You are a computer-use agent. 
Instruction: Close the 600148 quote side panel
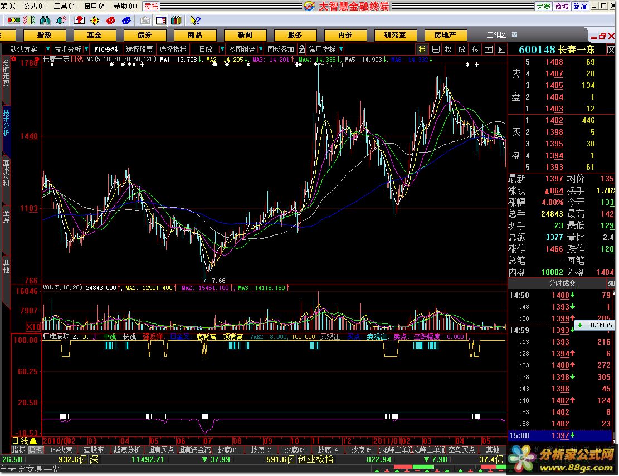611,50
